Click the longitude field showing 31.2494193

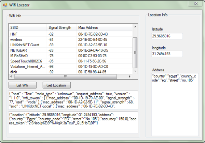tap(167, 54)
